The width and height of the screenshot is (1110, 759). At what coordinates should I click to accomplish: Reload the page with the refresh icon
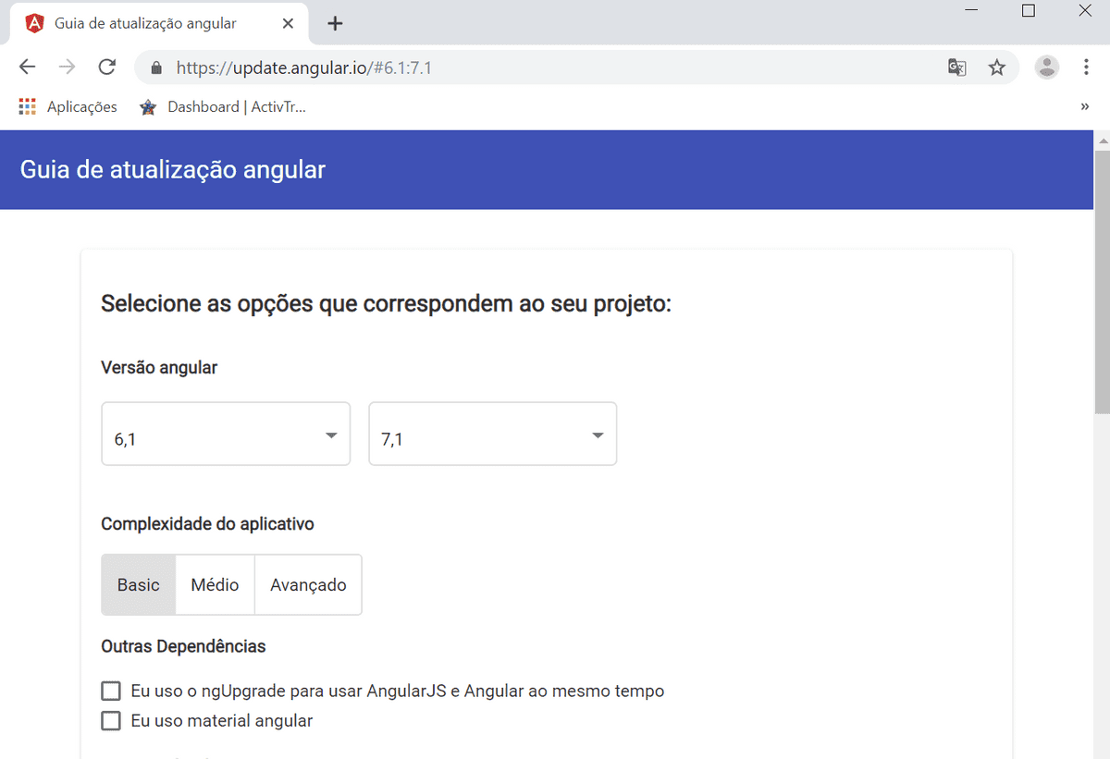click(x=107, y=67)
